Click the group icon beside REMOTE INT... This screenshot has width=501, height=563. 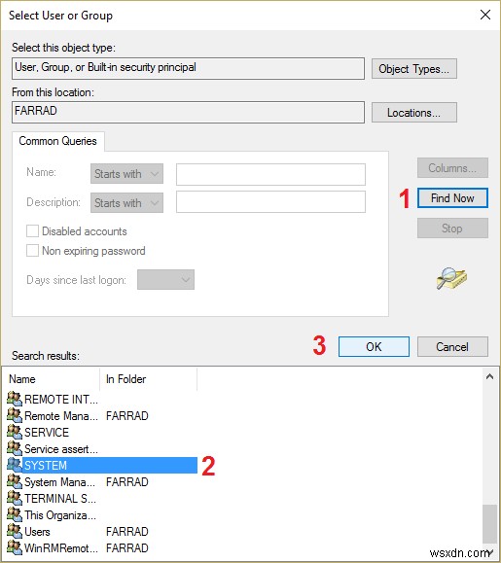[x=15, y=399]
